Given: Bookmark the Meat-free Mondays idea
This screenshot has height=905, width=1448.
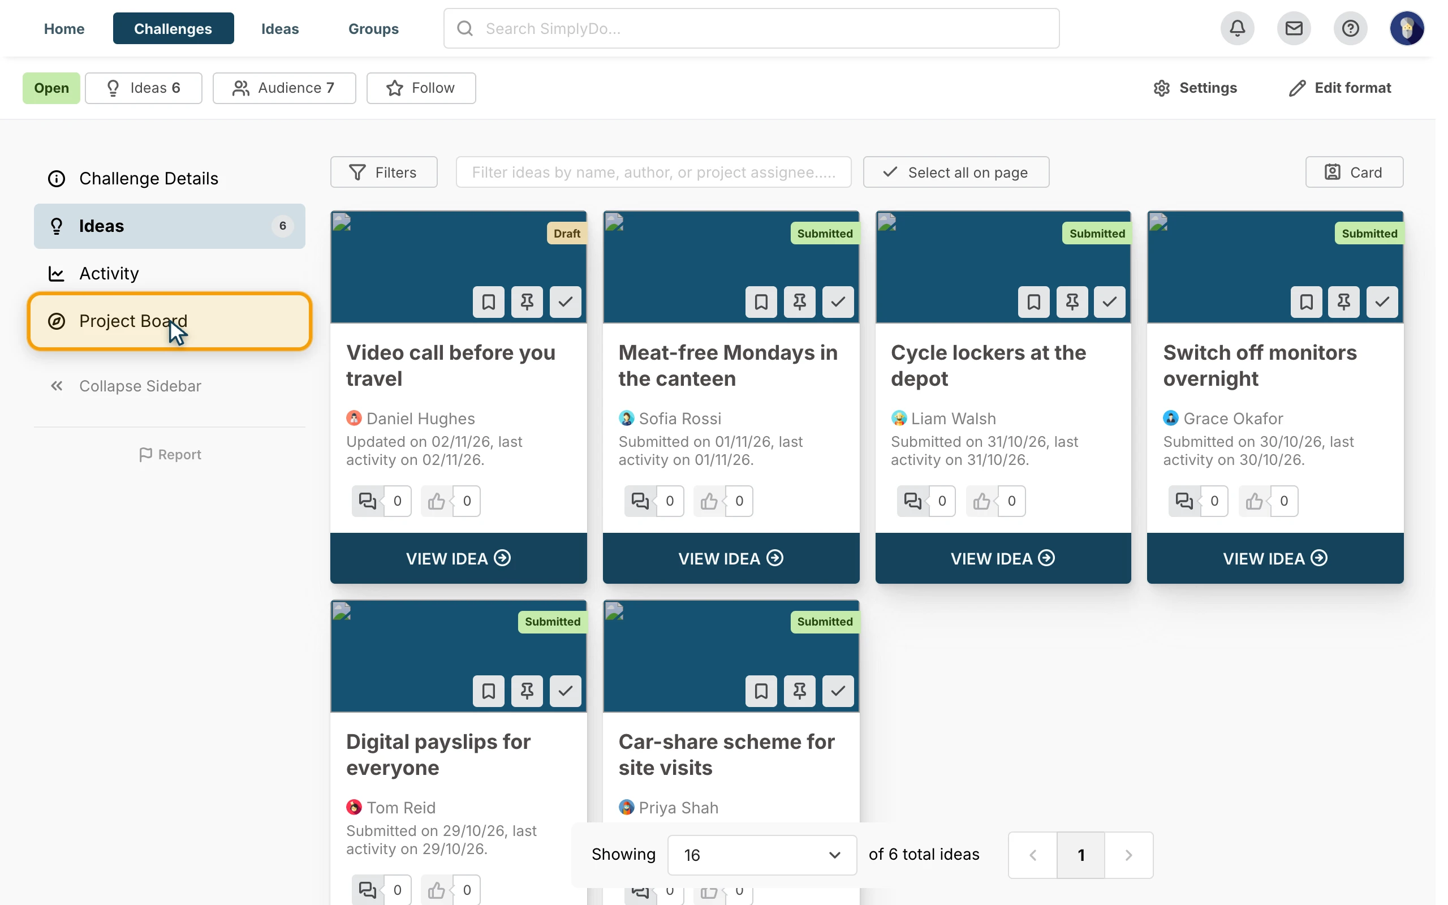Looking at the screenshot, I should pos(761,301).
